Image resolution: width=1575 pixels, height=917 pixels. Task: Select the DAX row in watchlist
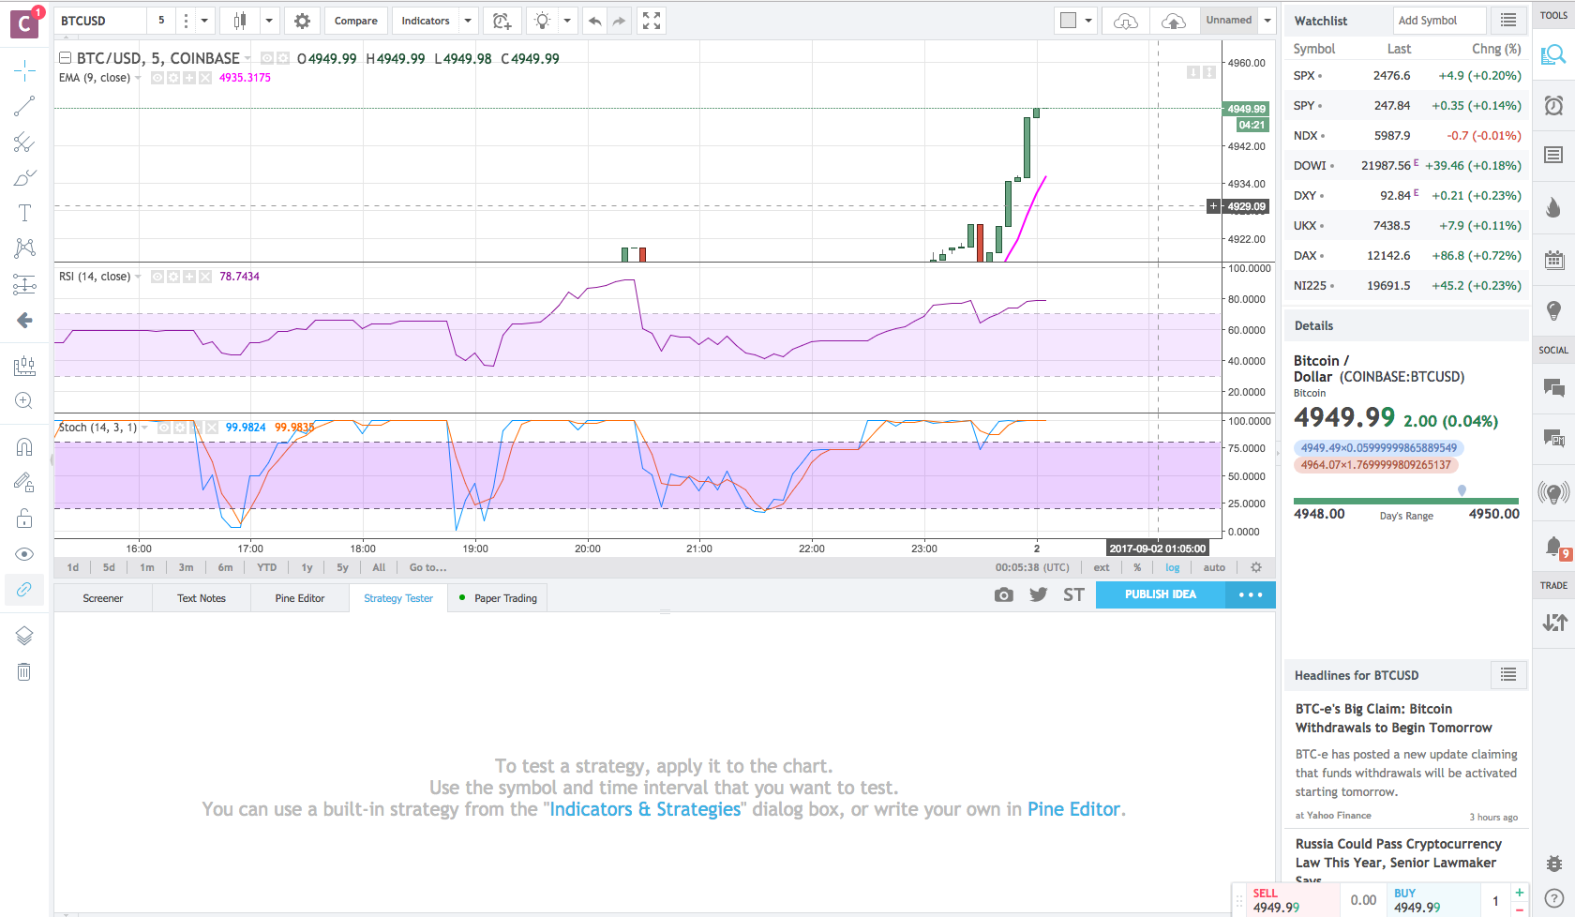pyautogui.click(x=1406, y=256)
